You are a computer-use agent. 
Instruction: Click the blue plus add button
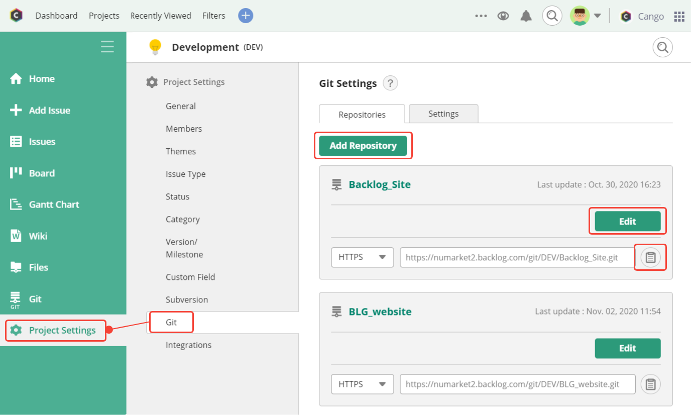tap(246, 16)
